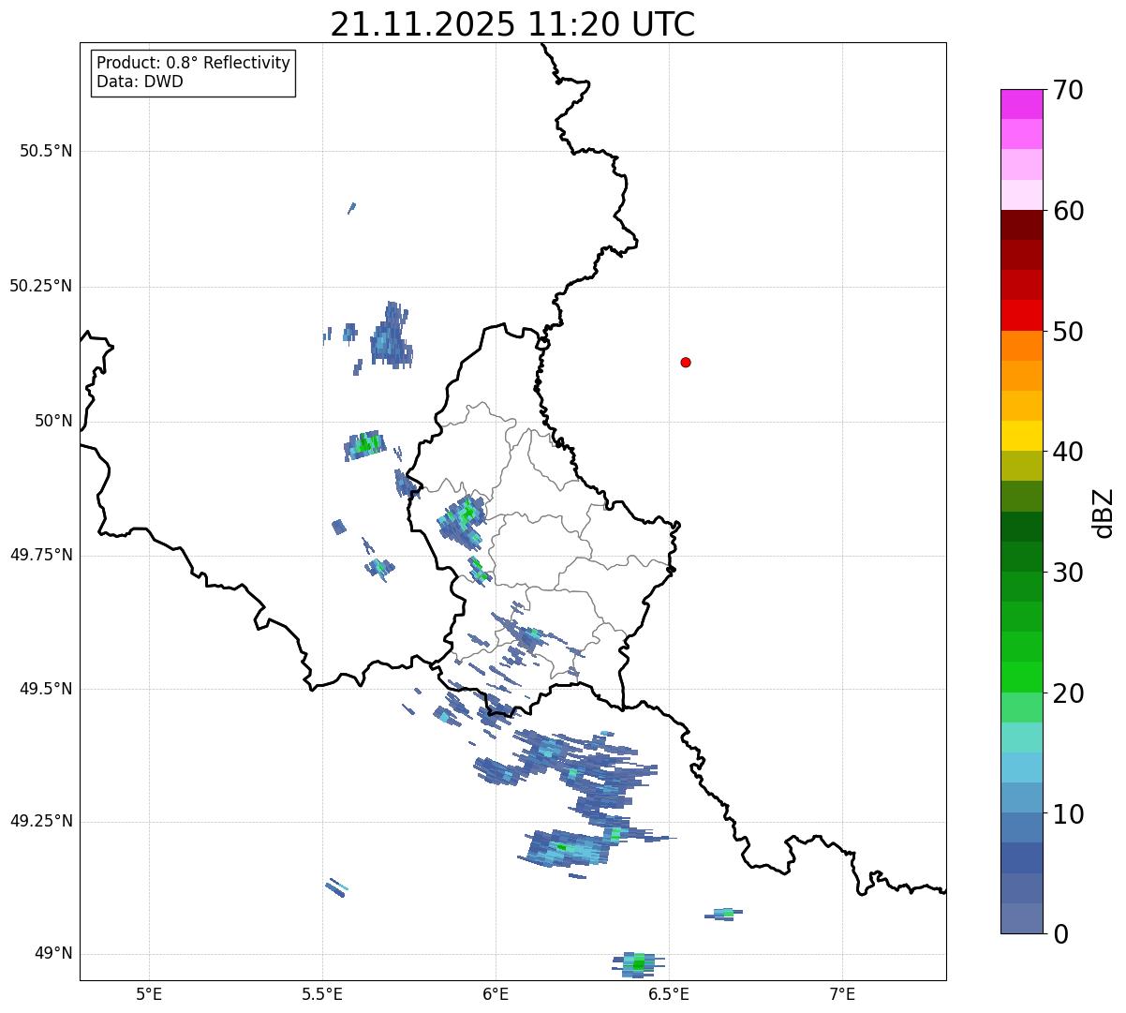Click the colorbar tick label 50
This screenshot has height=1013, width=1126.
tap(1068, 332)
